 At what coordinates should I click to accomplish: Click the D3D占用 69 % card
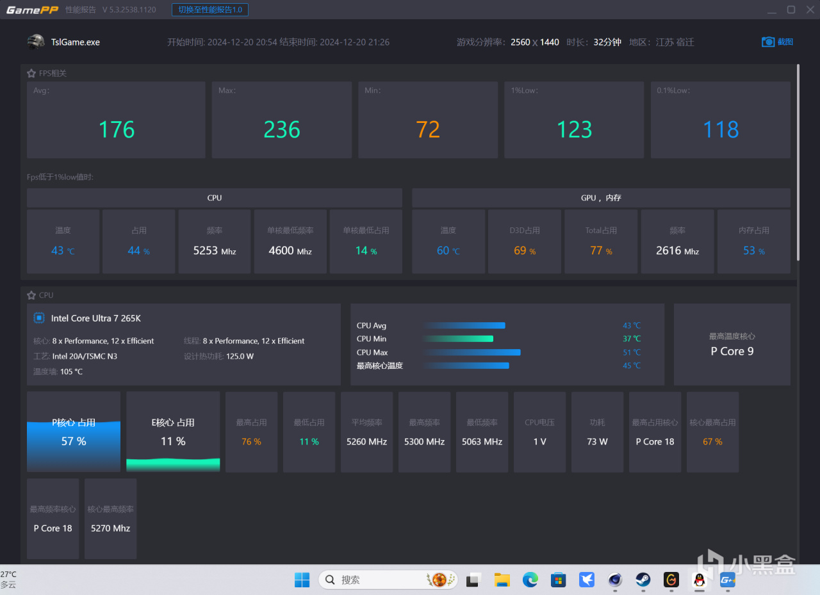point(525,241)
